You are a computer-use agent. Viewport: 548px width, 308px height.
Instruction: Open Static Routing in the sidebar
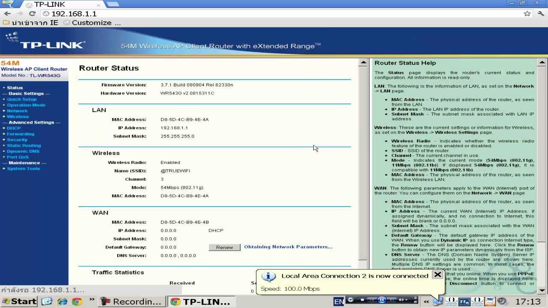point(24,145)
